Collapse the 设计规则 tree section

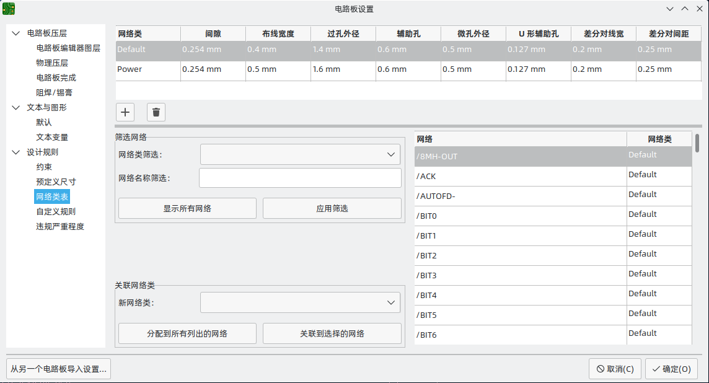(x=15, y=151)
